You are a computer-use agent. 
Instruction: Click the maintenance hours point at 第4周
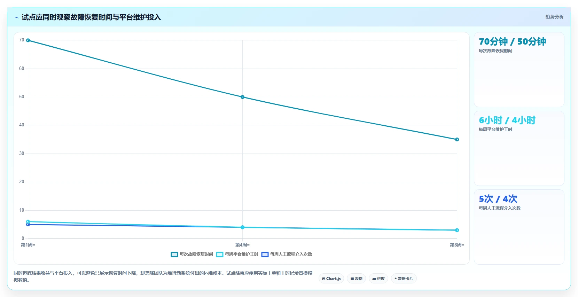(243, 227)
